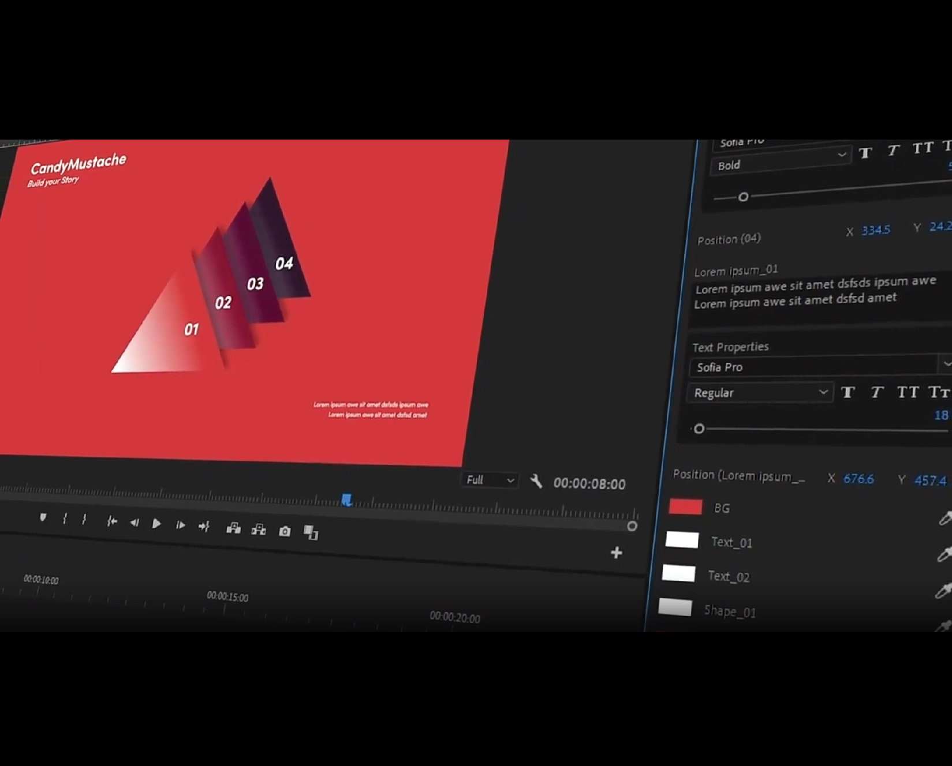Click the wrench Settings icon near the timecode

click(x=536, y=482)
